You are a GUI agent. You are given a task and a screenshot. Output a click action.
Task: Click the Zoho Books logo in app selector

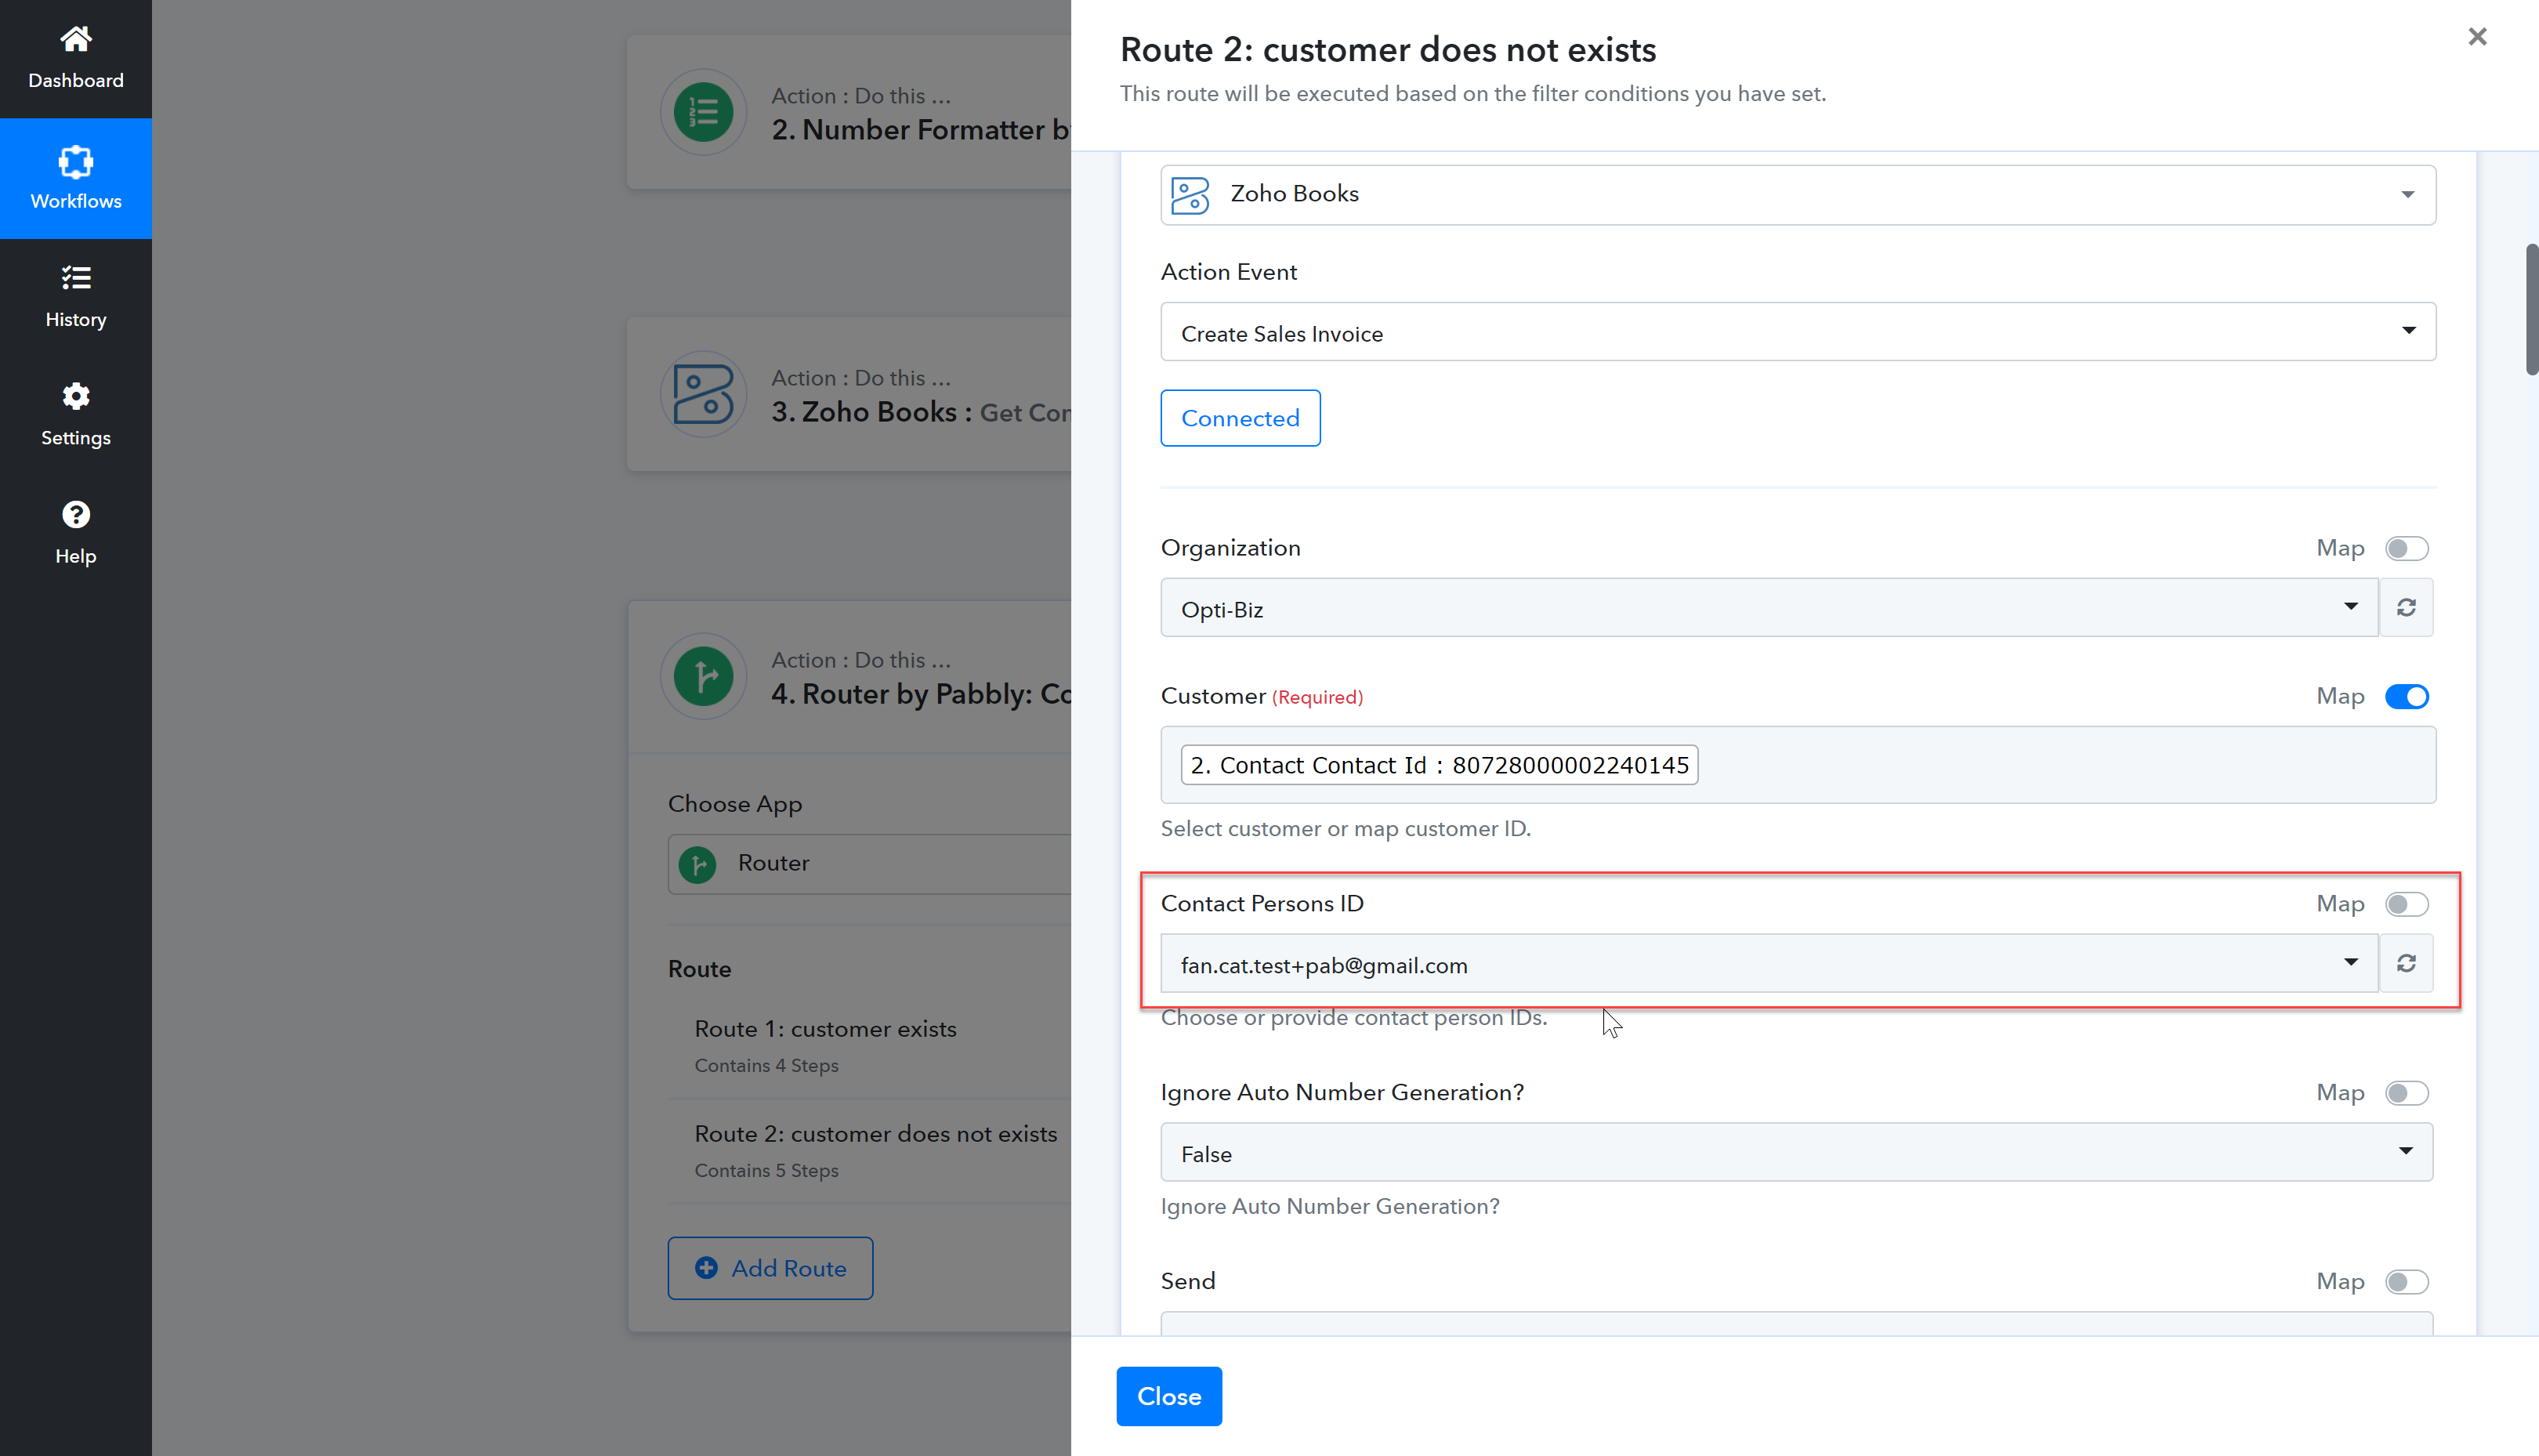click(x=1190, y=195)
